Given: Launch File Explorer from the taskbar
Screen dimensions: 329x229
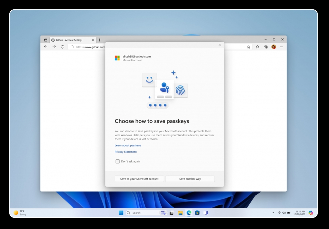Looking at the screenshot, I should [x=180, y=213].
